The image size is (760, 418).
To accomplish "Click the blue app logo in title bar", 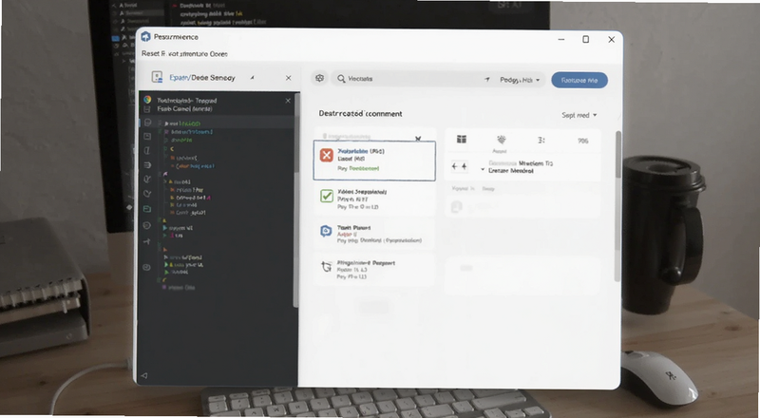I will (146, 37).
